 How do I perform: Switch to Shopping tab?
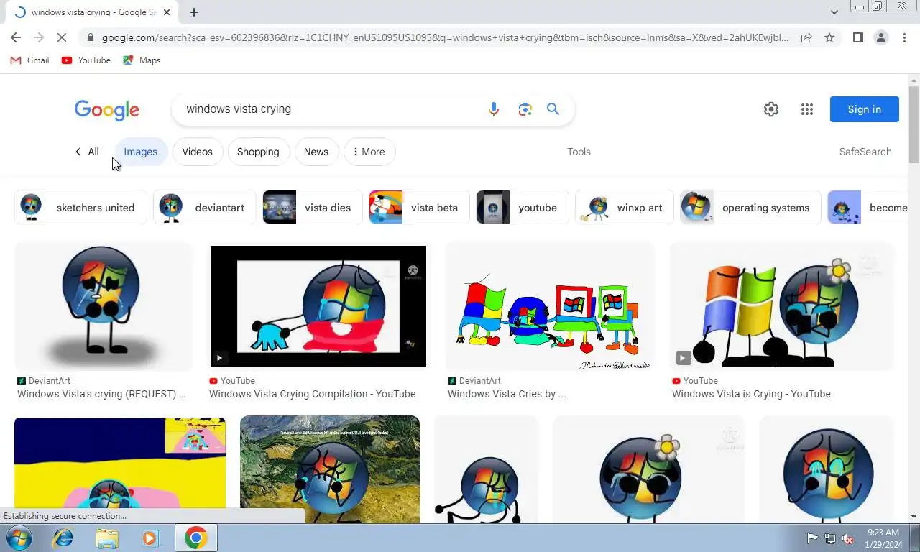(x=258, y=152)
